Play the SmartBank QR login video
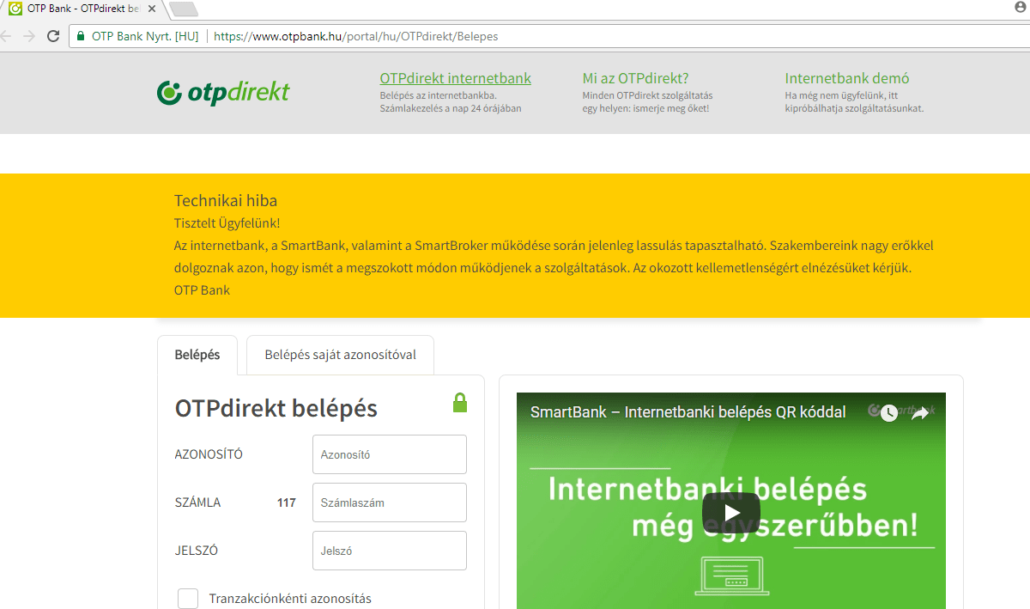Viewport: 1030px width, 609px height. click(730, 513)
